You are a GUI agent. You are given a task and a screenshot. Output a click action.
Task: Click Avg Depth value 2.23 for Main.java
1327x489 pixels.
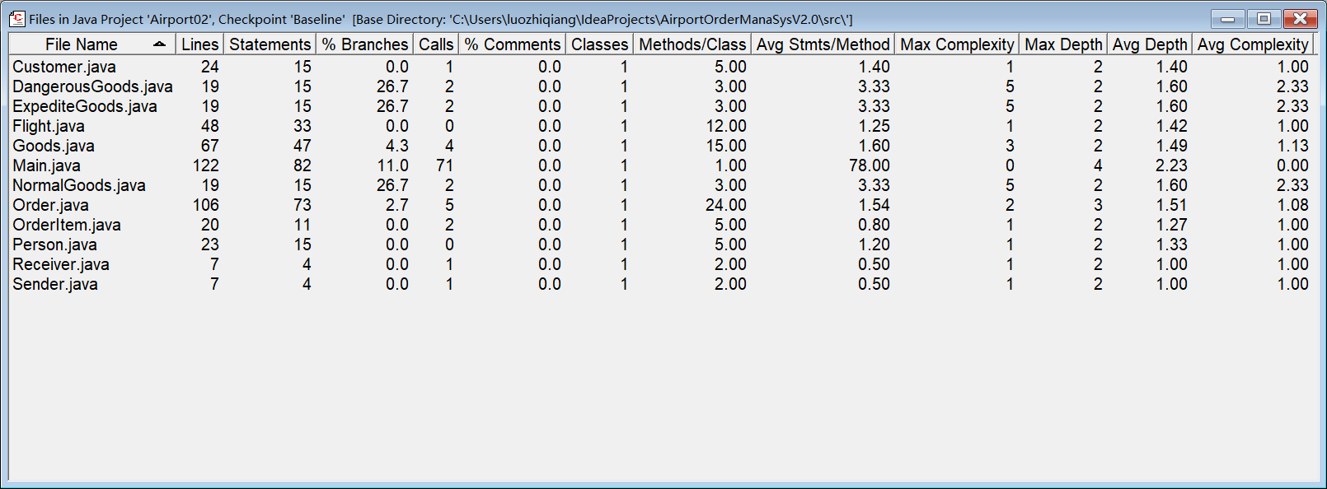[x=1171, y=165]
